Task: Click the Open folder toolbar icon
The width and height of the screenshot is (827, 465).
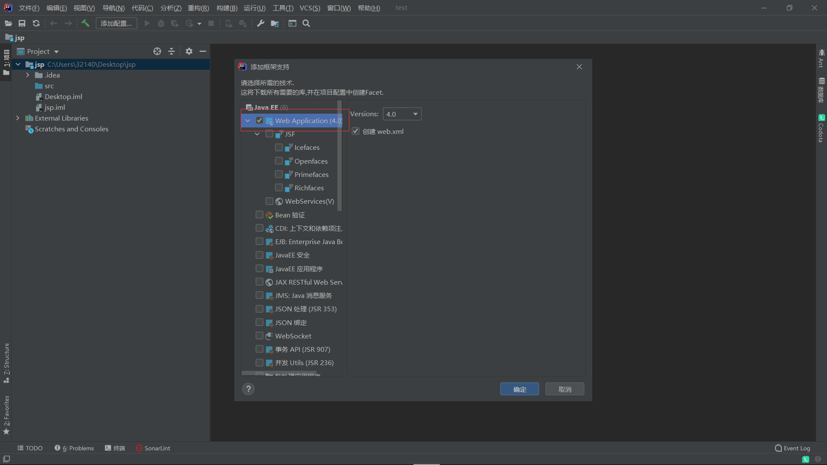Action: click(8, 23)
